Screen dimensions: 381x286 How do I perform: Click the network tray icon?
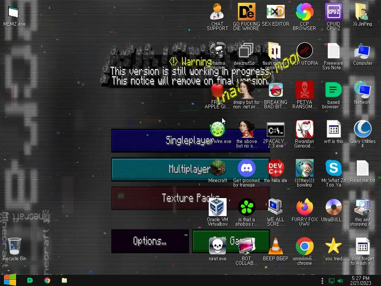pyautogui.click(x=332, y=281)
